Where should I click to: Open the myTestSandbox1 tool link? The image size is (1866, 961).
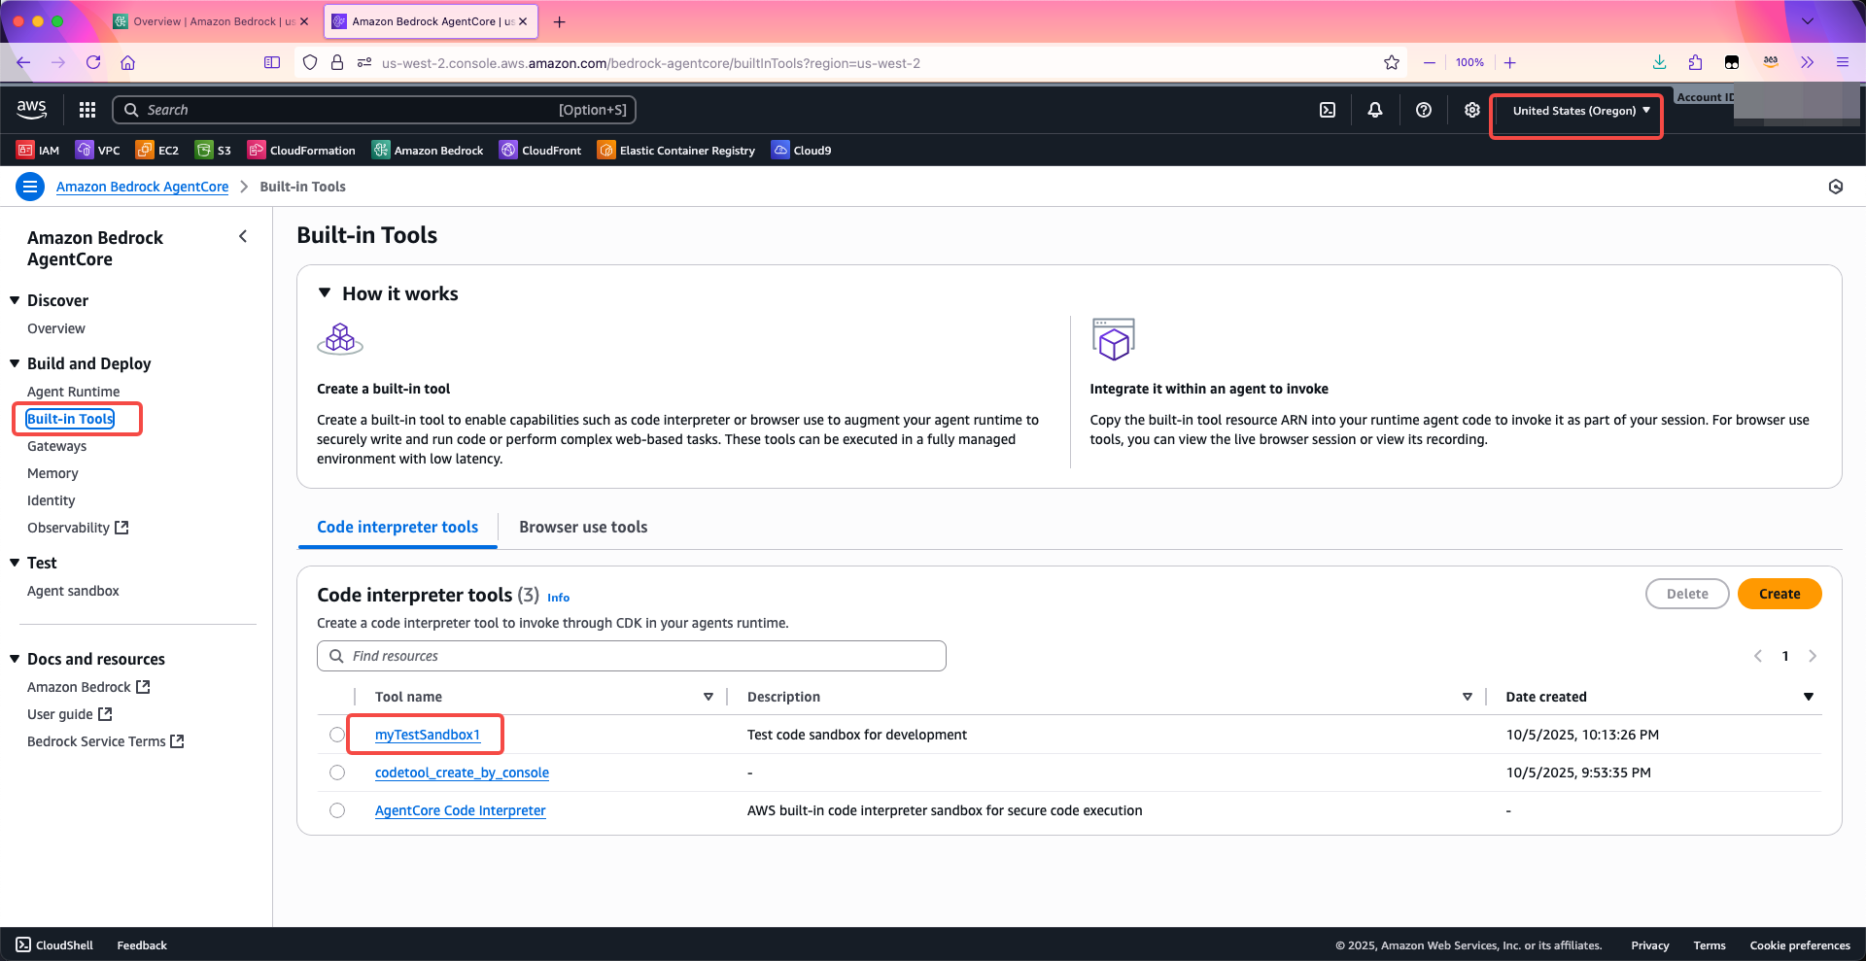[x=428, y=735]
